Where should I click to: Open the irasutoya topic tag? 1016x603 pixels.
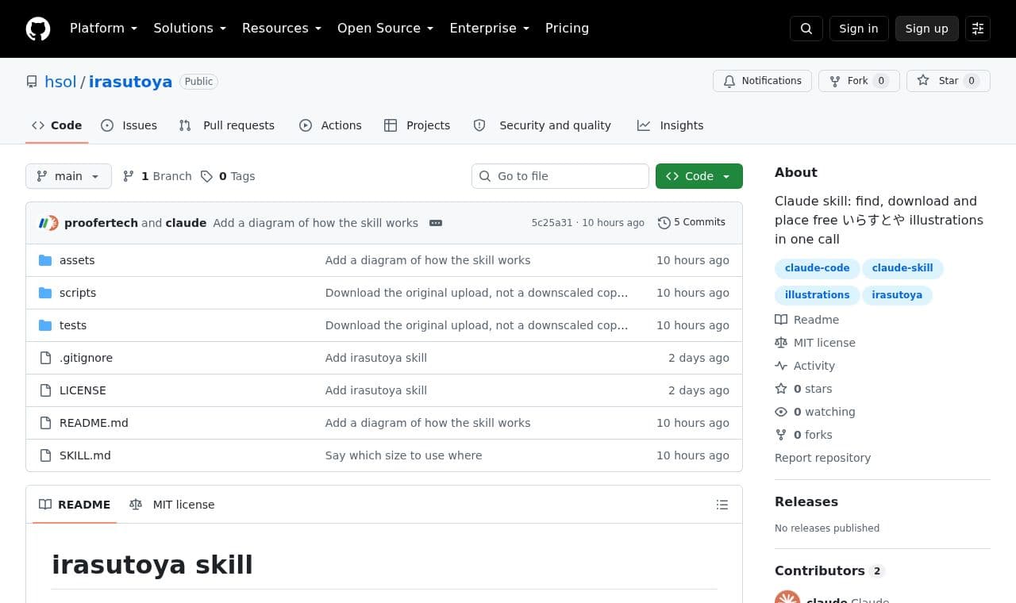[x=897, y=295]
